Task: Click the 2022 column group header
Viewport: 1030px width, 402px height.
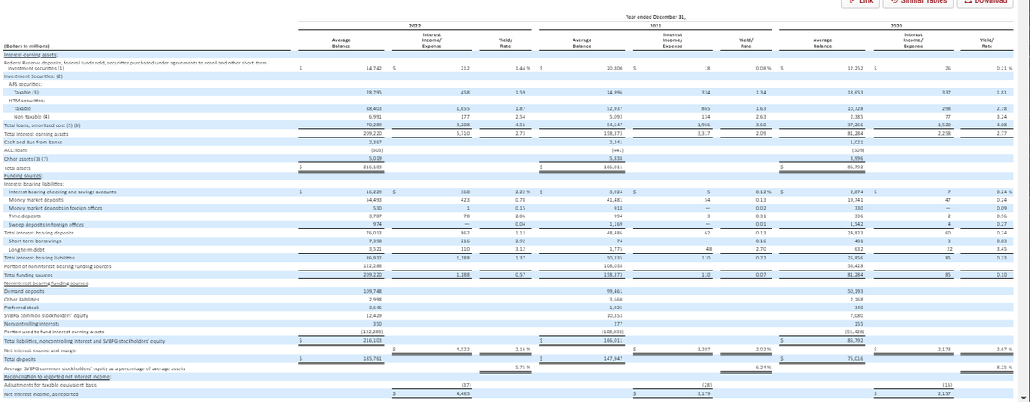Action: [414, 27]
